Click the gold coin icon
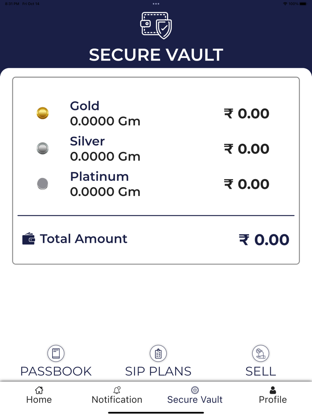312x416 pixels. click(x=42, y=113)
